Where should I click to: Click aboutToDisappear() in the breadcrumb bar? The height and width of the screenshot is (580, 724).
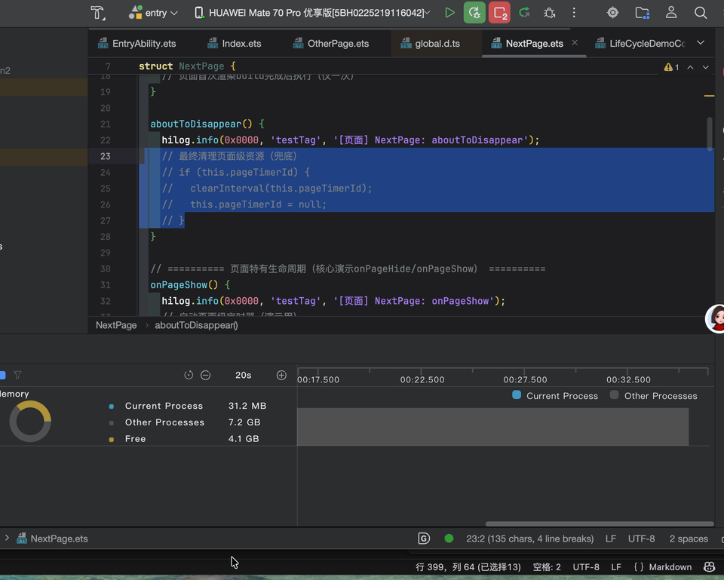point(196,325)
